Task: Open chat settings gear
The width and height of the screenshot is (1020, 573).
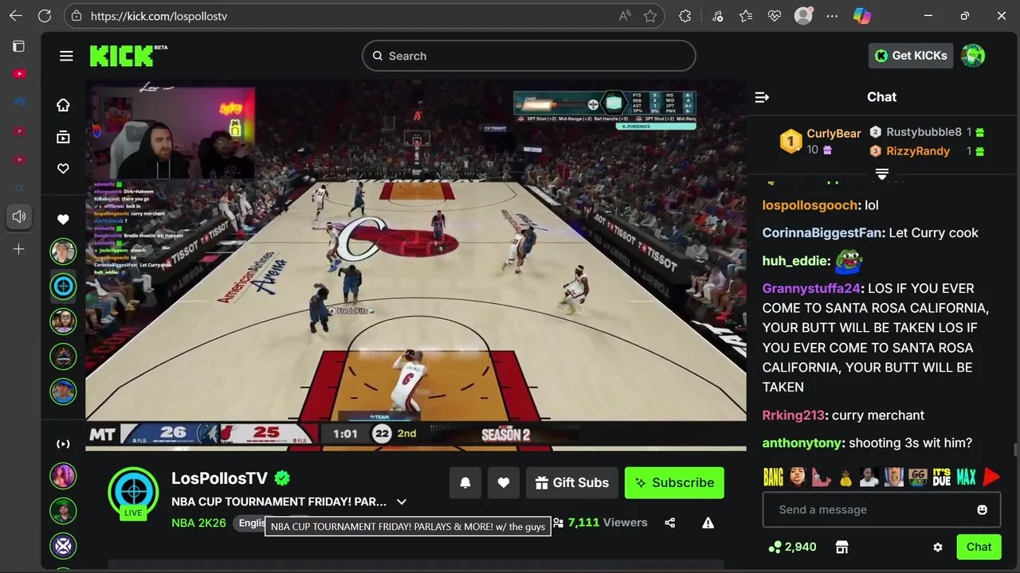Action: (x=938, y=548)
